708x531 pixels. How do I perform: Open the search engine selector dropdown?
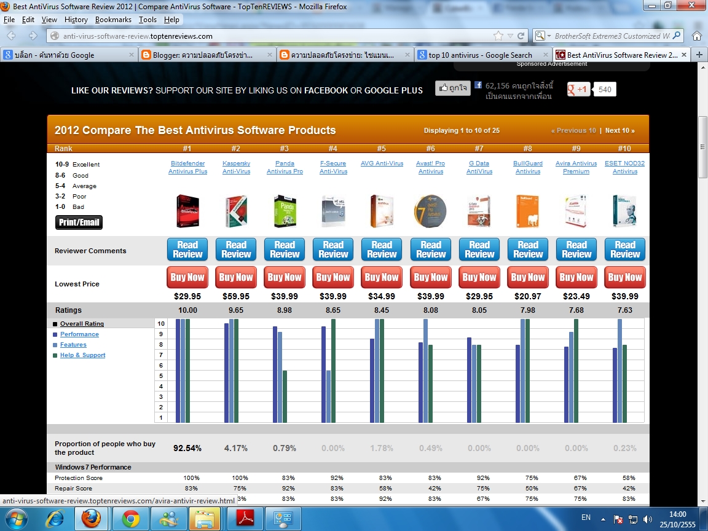point(542,36)
